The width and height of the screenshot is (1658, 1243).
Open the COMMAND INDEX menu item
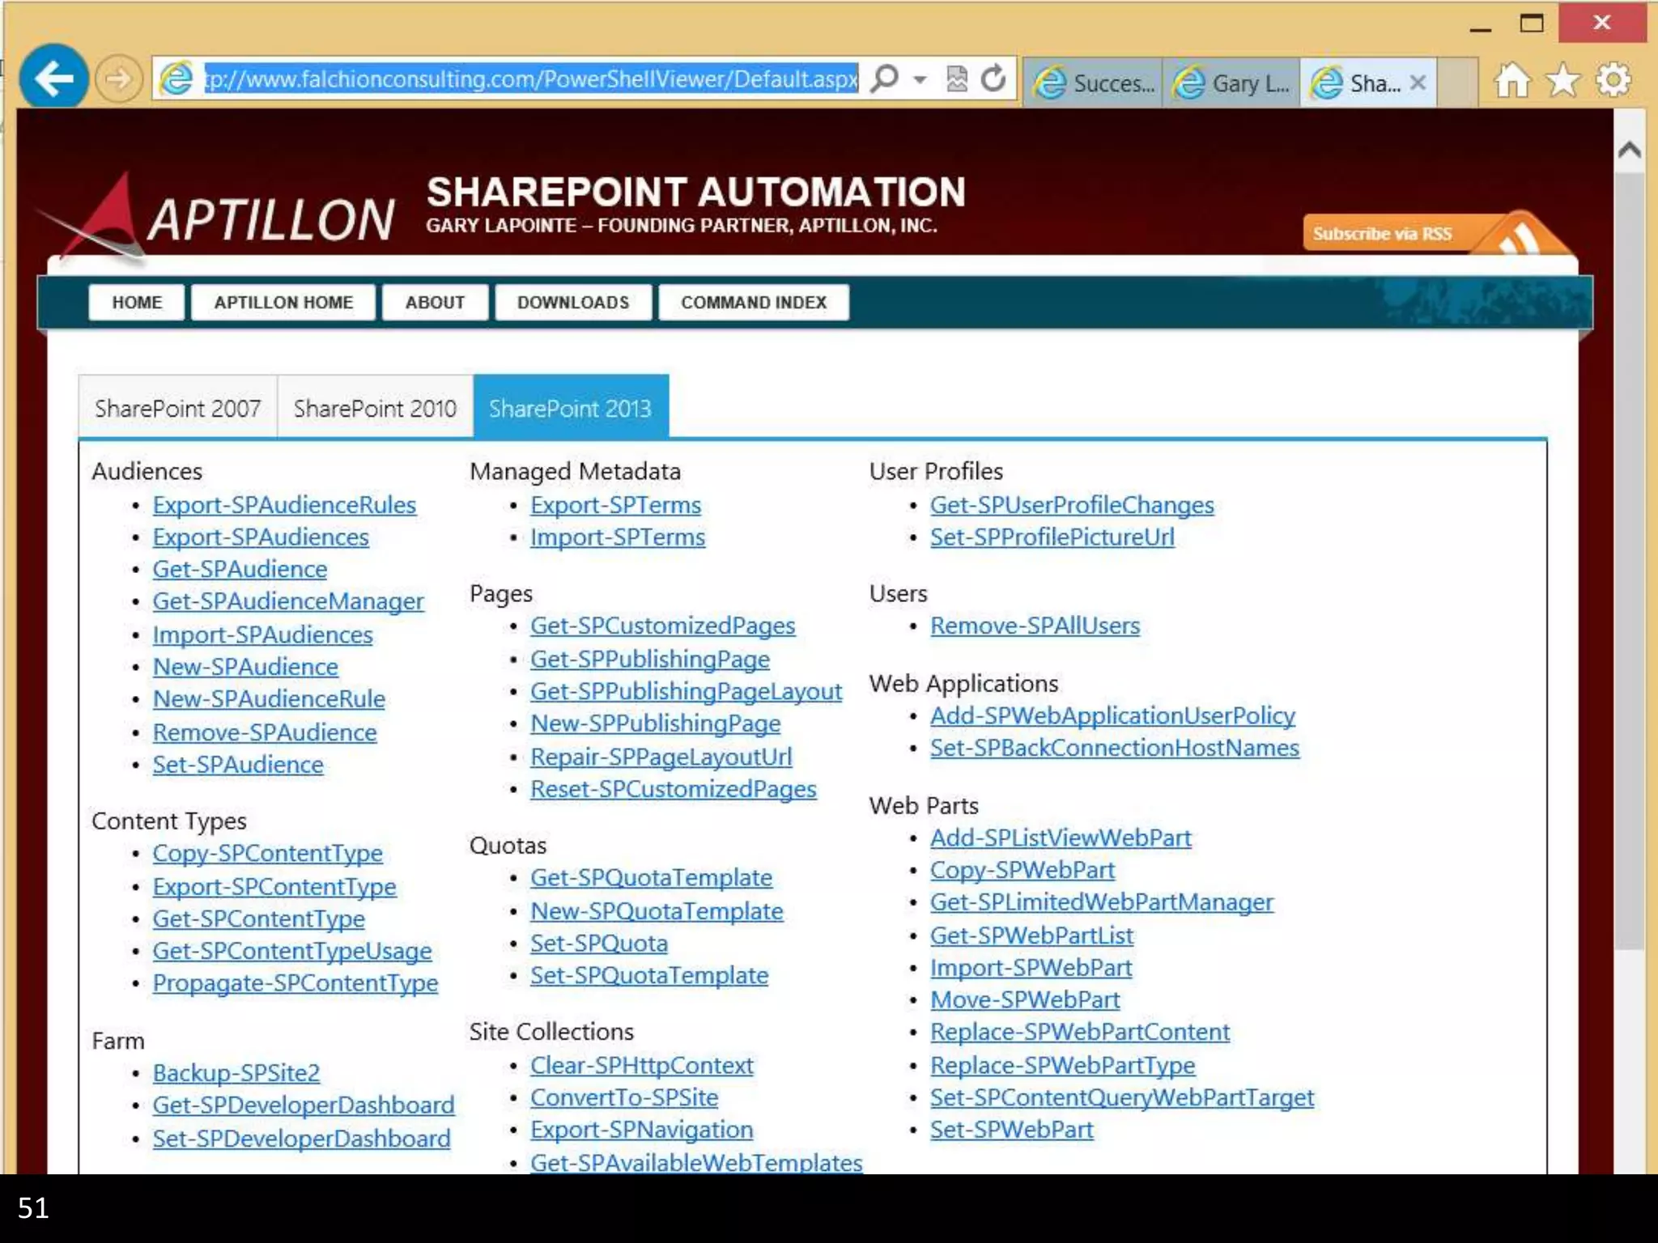(753, 302)
